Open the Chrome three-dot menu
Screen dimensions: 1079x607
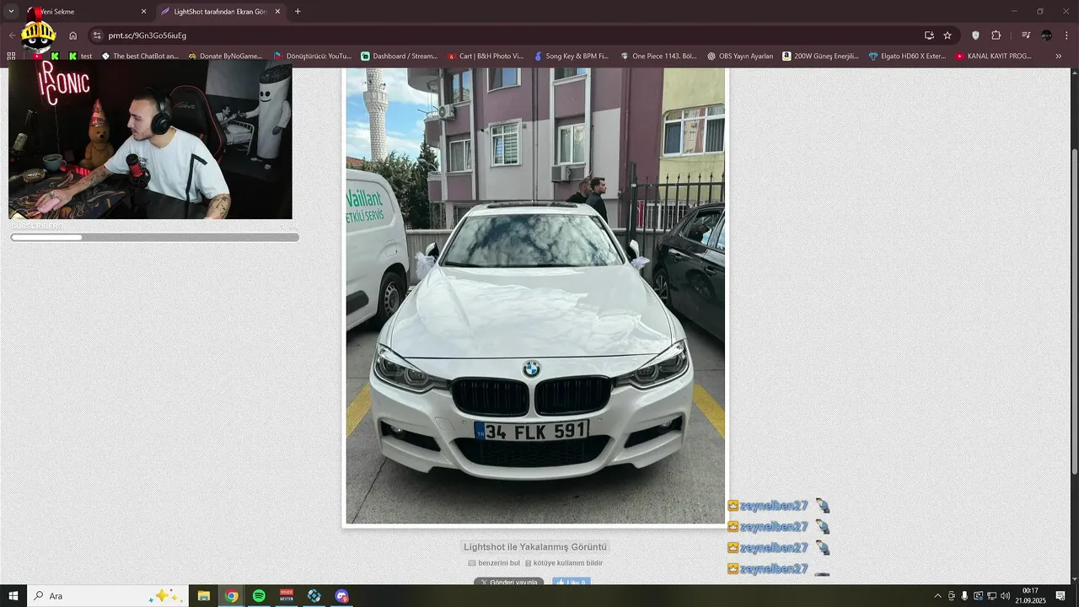click(1067, 35)
